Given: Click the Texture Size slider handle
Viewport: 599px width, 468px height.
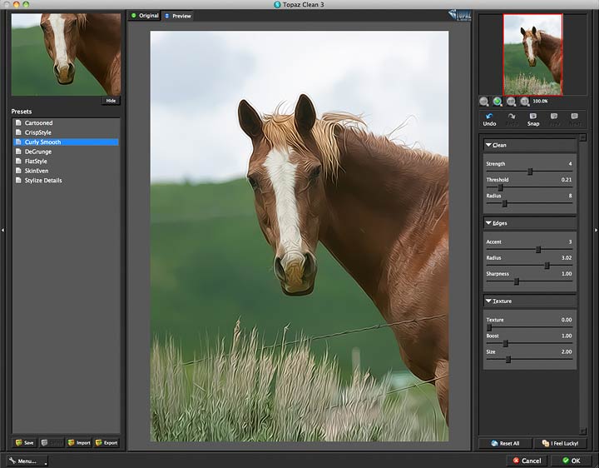Looking at the screenshot, I should (508, 360).
